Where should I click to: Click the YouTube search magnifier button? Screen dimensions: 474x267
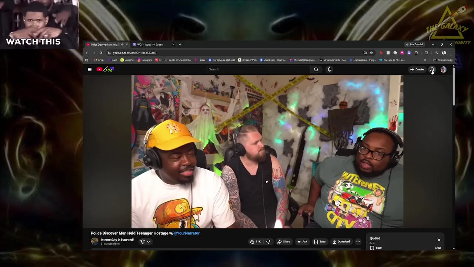tap(316, 69)
